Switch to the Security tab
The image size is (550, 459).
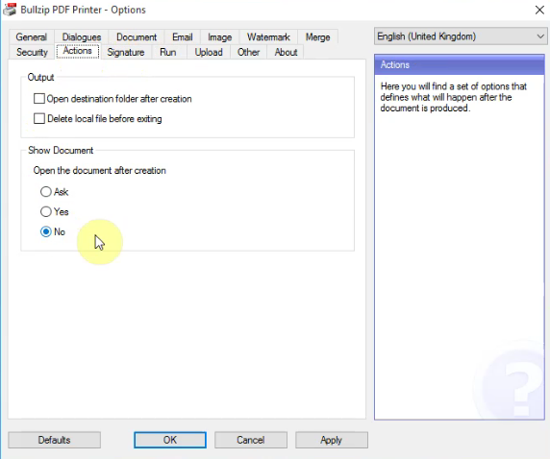(32, 52)
